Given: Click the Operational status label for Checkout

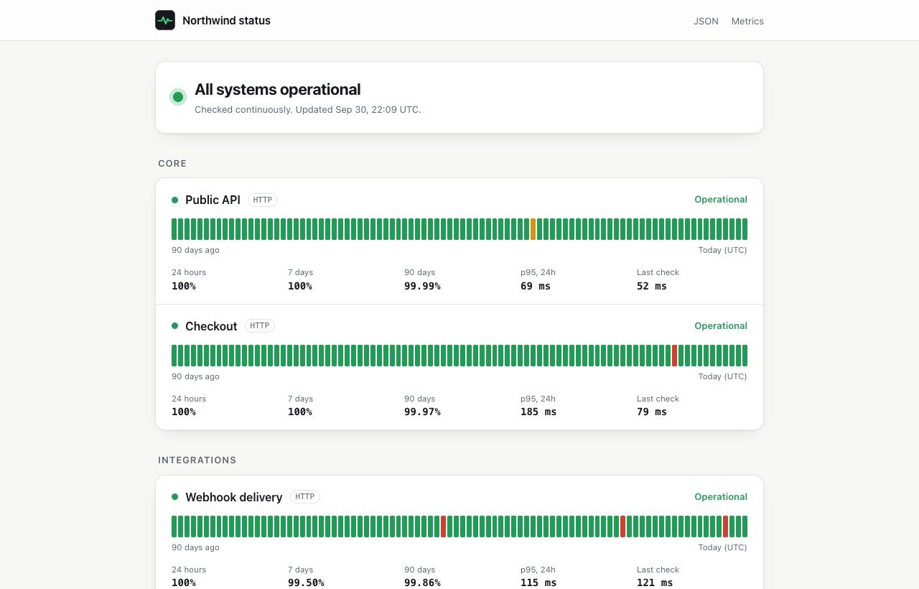Looking at the screenshot, I should [721, 326].
